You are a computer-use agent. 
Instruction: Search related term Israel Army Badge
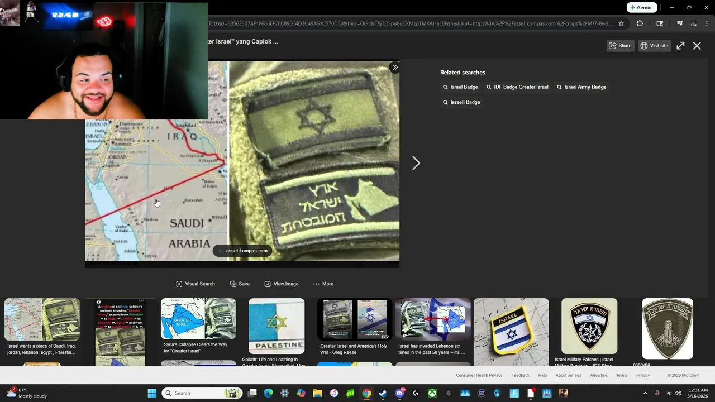581,87
